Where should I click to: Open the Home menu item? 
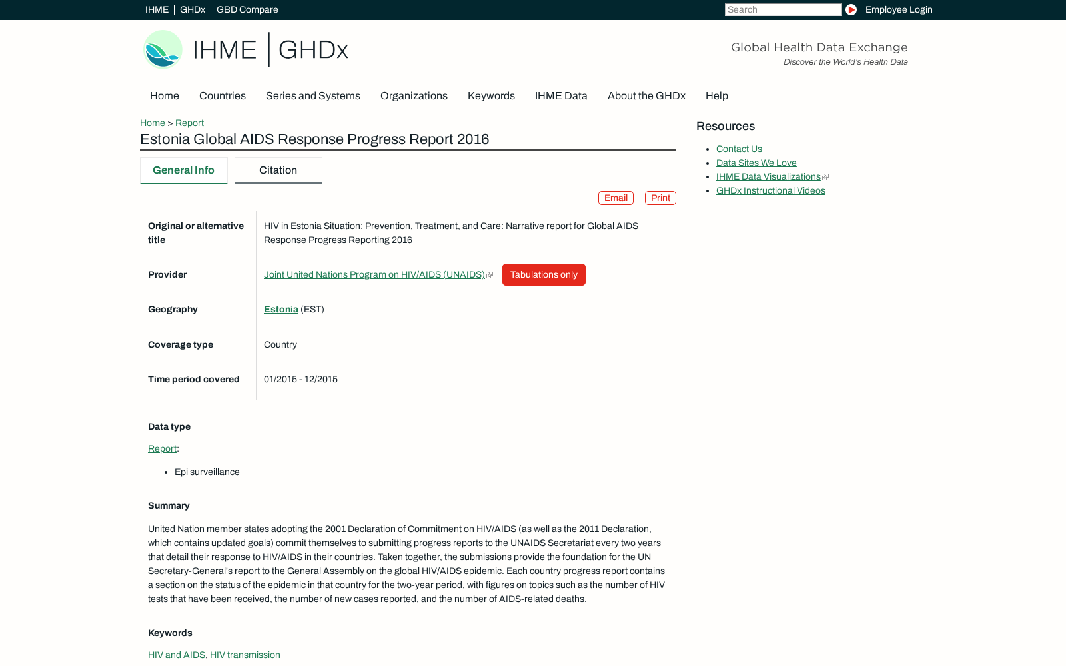point(165,96)
